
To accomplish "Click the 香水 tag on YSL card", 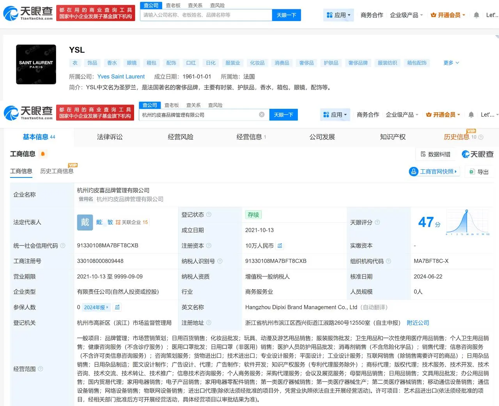I will pos(112,63).
